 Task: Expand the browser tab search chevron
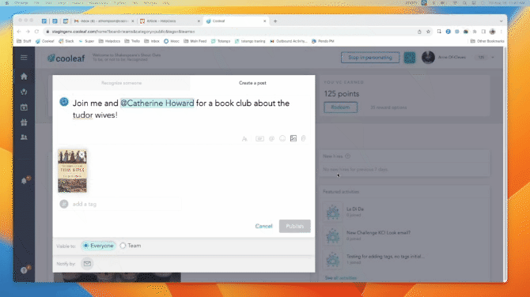tap(501, 21)
